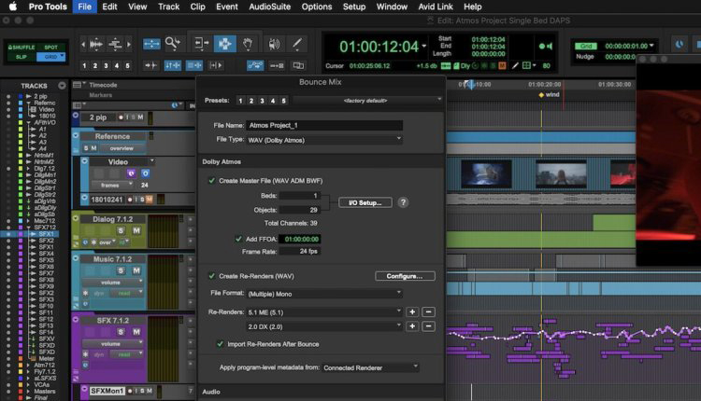Click the I/O Setup... button
Viewport: 701px width, 401px height.
[x=365, y=202]
